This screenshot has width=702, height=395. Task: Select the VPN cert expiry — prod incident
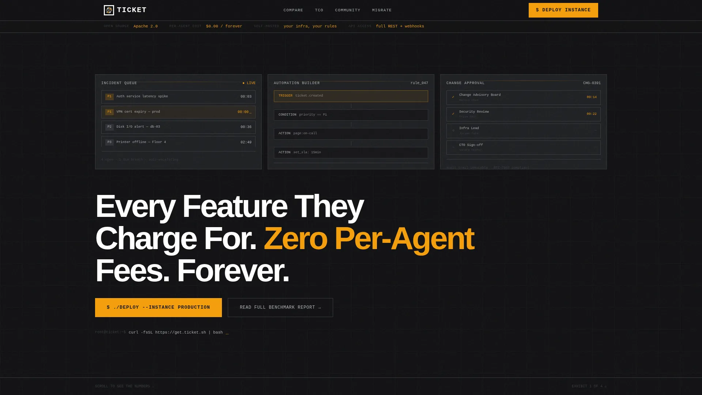click(178, 112)
